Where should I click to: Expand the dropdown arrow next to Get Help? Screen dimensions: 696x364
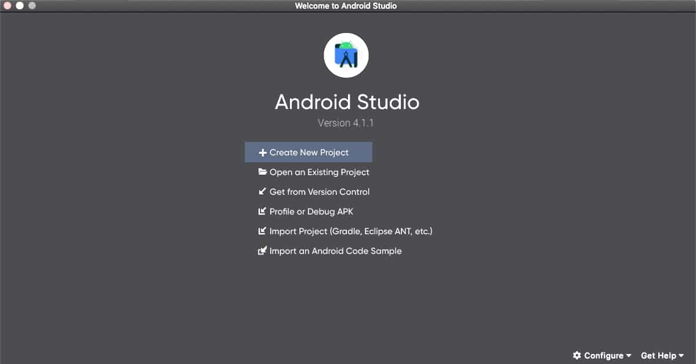click(x=681, y=356)
